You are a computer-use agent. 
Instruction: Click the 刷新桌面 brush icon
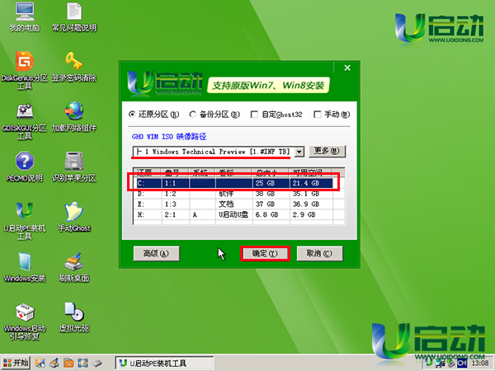(x=74, y=267)
